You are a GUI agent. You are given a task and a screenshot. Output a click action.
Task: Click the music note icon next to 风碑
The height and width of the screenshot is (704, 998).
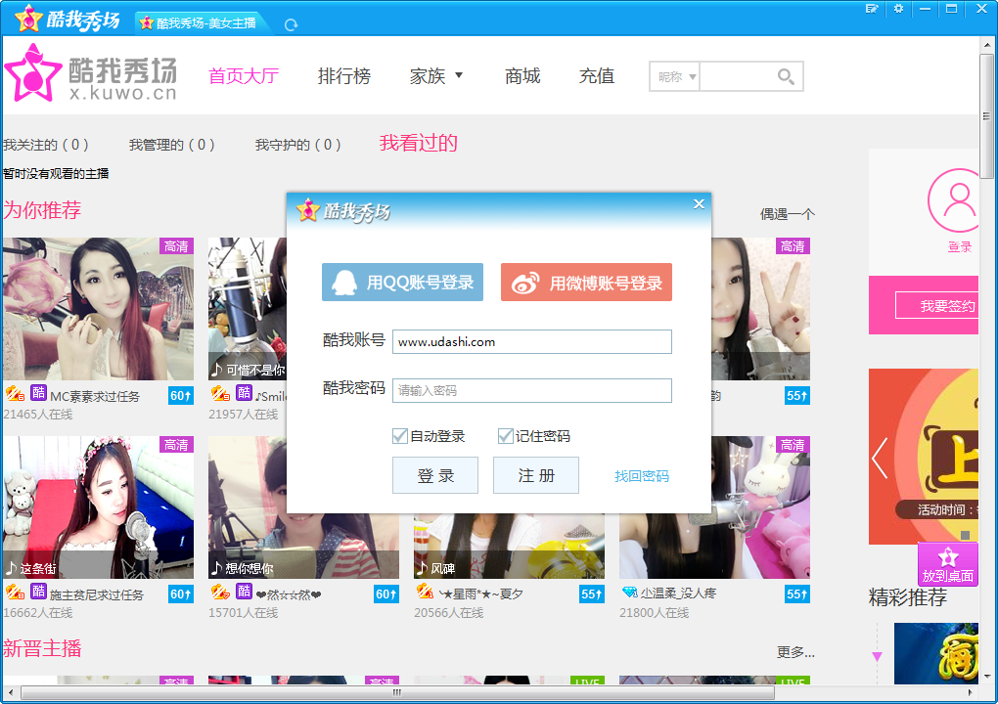[x=423, y=567]
